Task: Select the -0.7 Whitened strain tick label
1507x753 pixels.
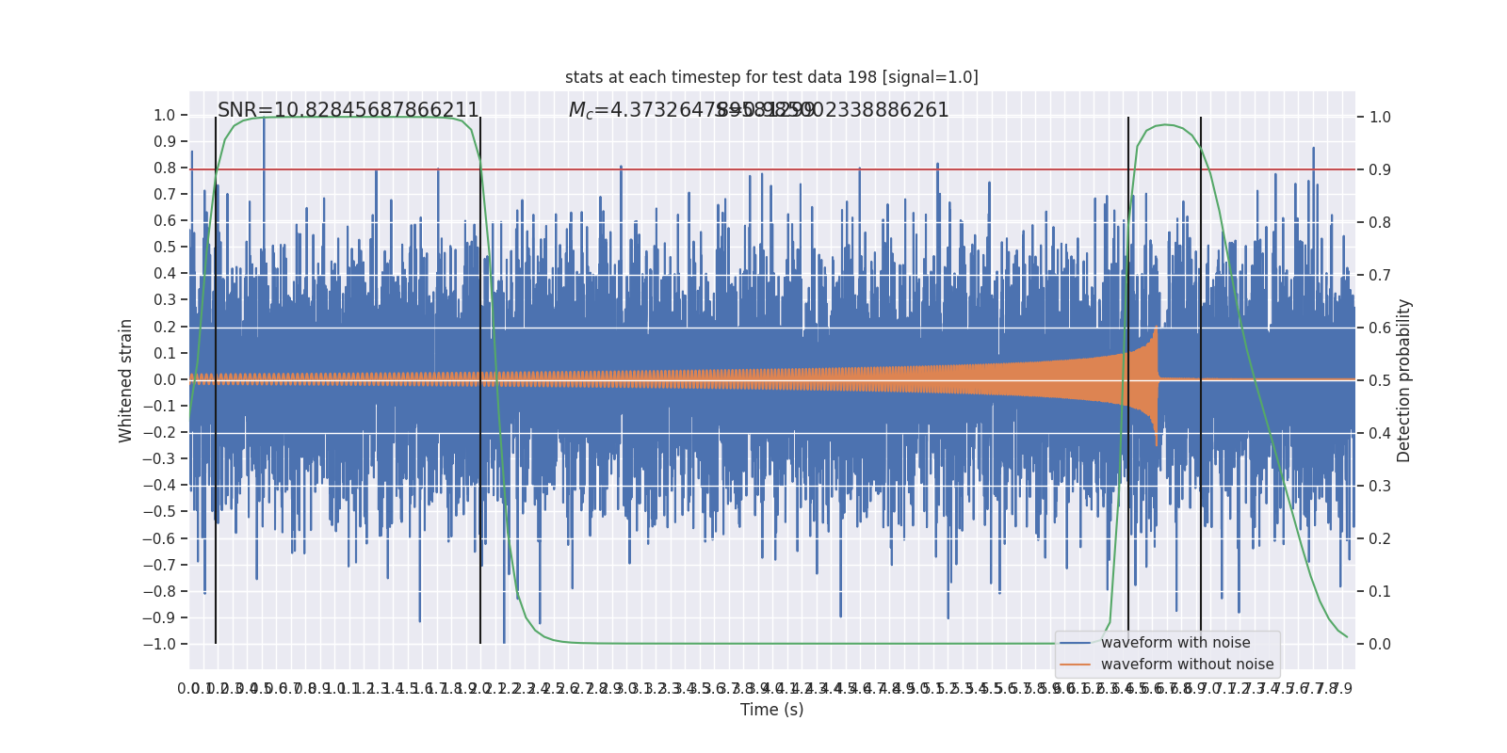Action: tap(159, 566)
